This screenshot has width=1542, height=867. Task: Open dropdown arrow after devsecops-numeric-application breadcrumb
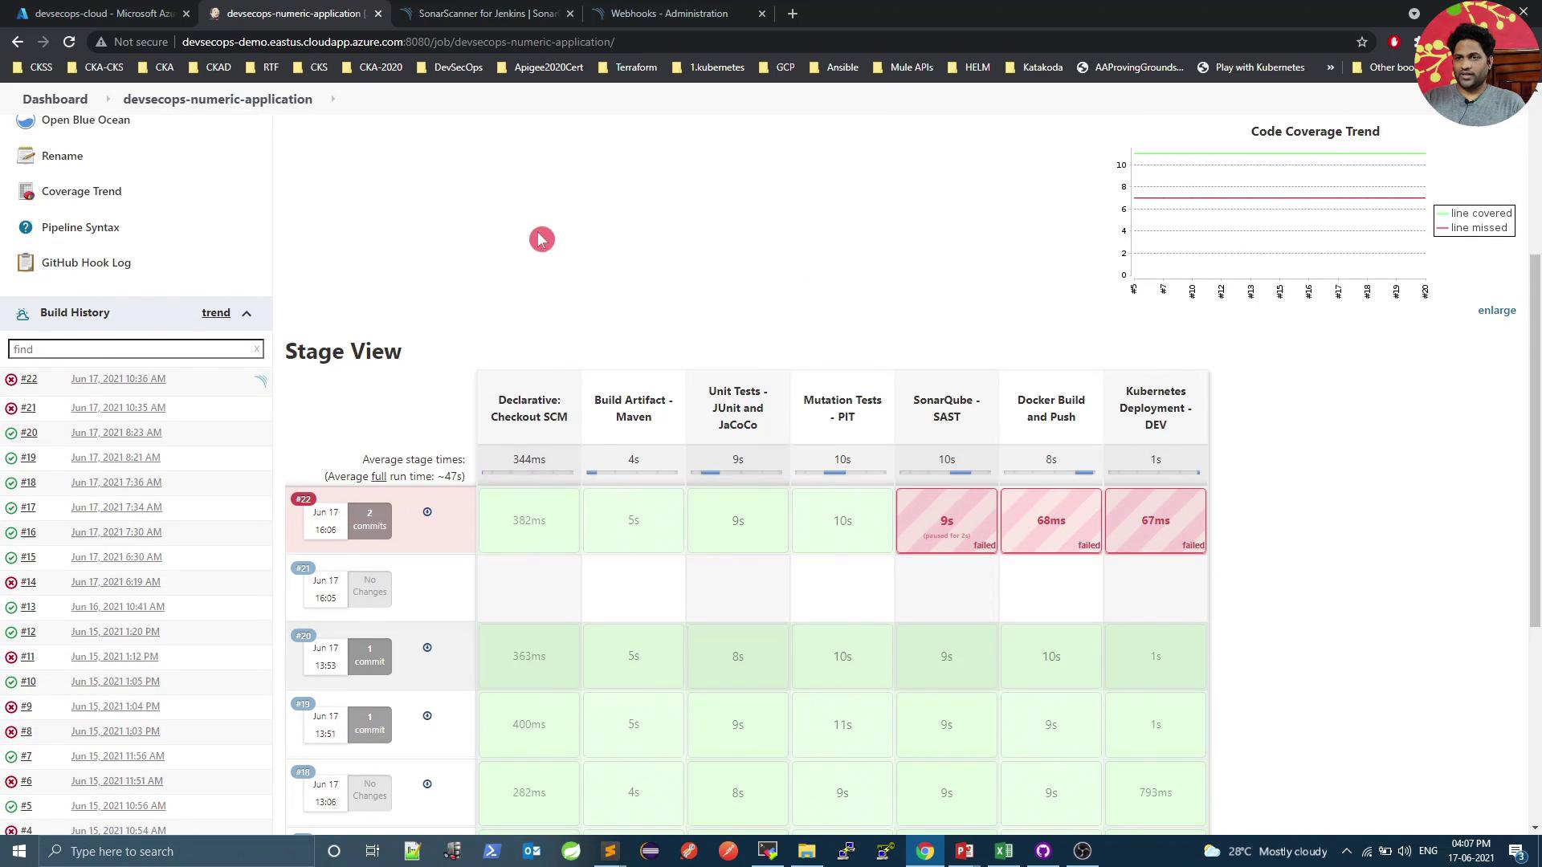pyautogui.click(x=332, y=99)
